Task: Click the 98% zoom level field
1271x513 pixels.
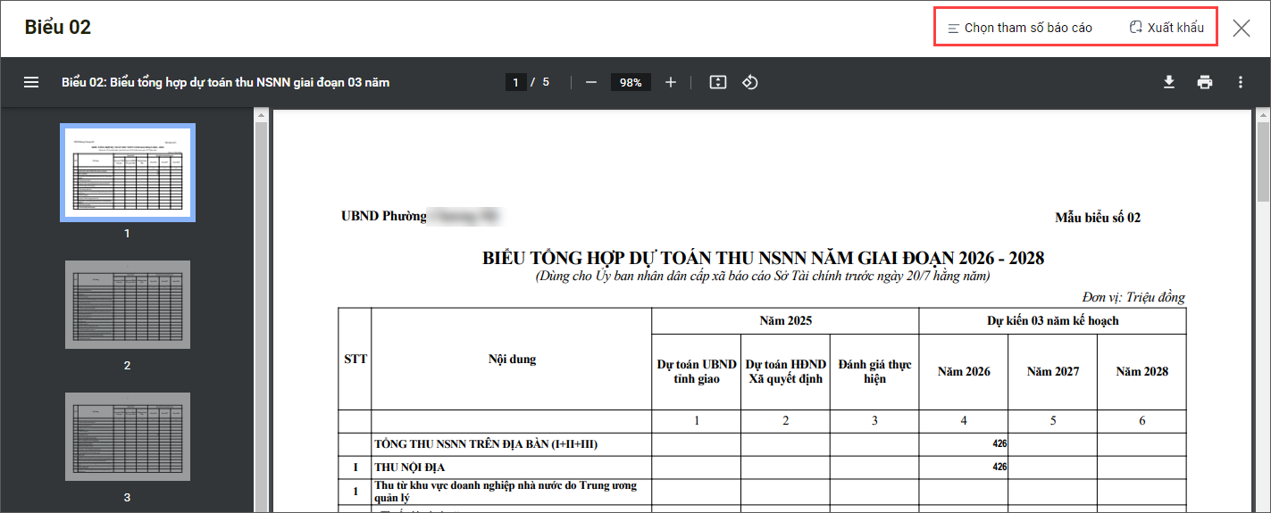Action: 631,82
